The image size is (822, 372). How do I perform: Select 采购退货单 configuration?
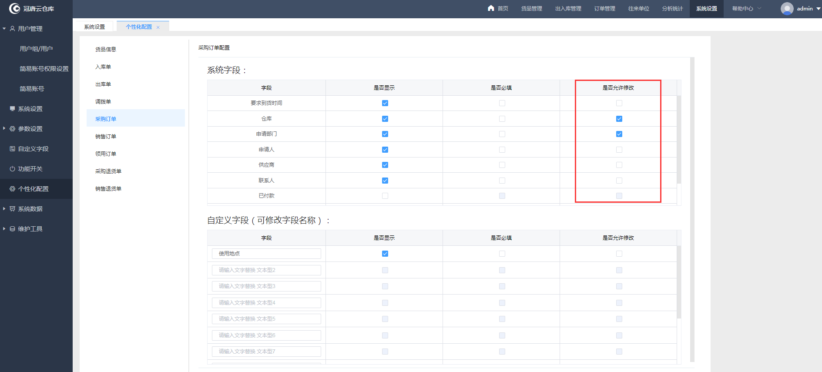136,171
